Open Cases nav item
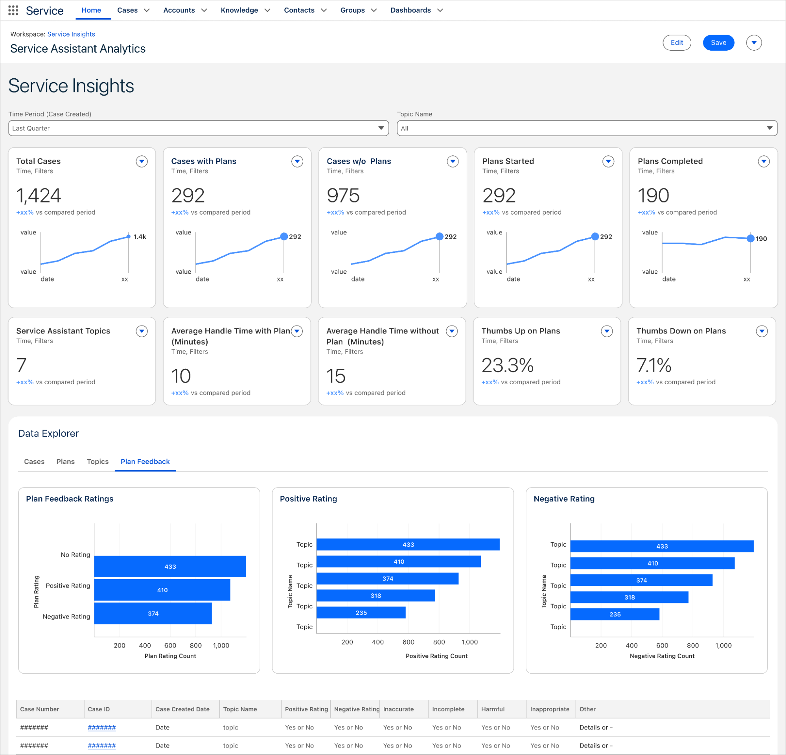 click(127, 11)
